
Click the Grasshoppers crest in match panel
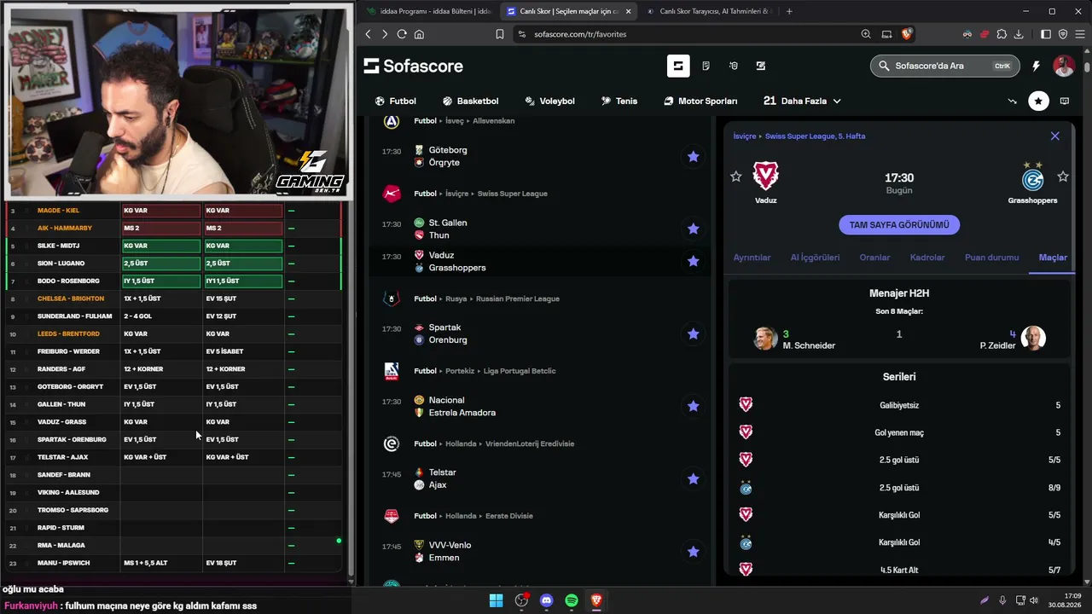point(1033,177)
